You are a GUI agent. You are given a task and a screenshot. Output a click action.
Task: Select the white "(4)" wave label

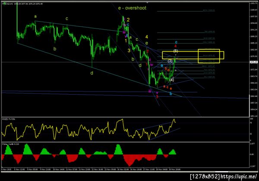[x=172, y=80]
